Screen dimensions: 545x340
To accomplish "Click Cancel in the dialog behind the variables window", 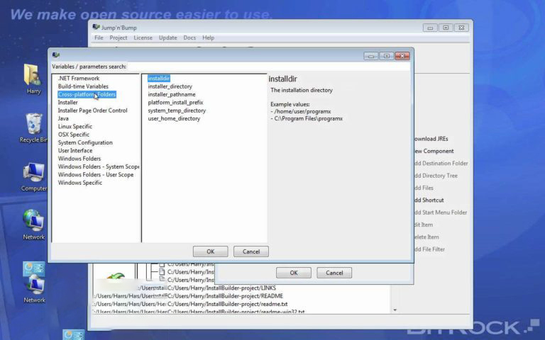I will 334,273.
